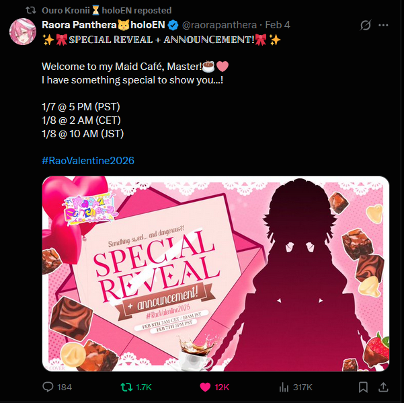Screen dimensions: 404x403
Task: Open the view analytics bar chart icon
Action: point(284,387)
